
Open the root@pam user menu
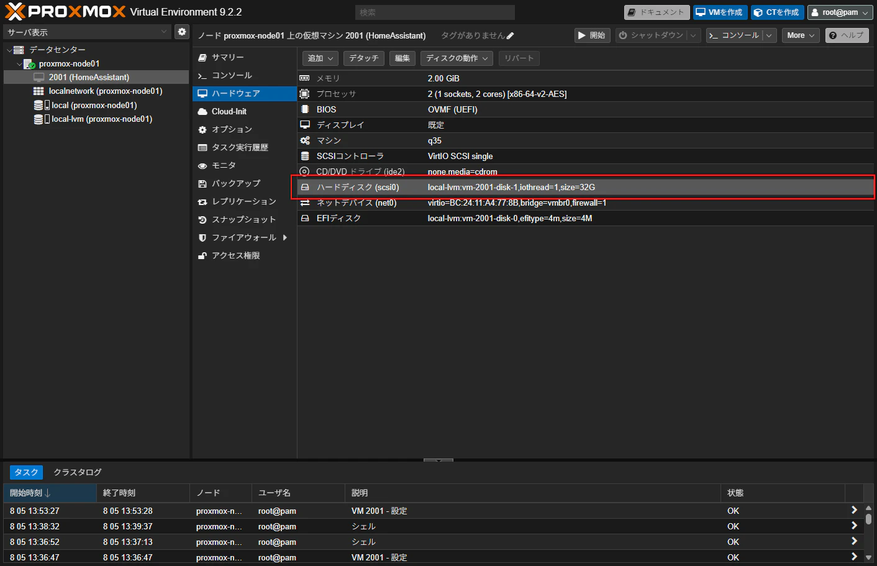point(840,12)
